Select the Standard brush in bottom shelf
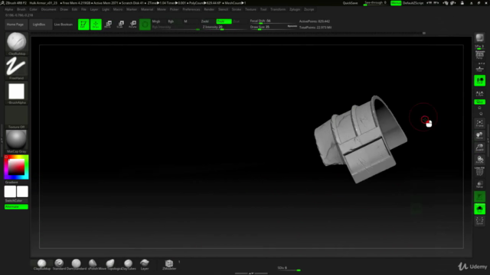Viewport: 490px width, 275px height. tap(59, 264)
